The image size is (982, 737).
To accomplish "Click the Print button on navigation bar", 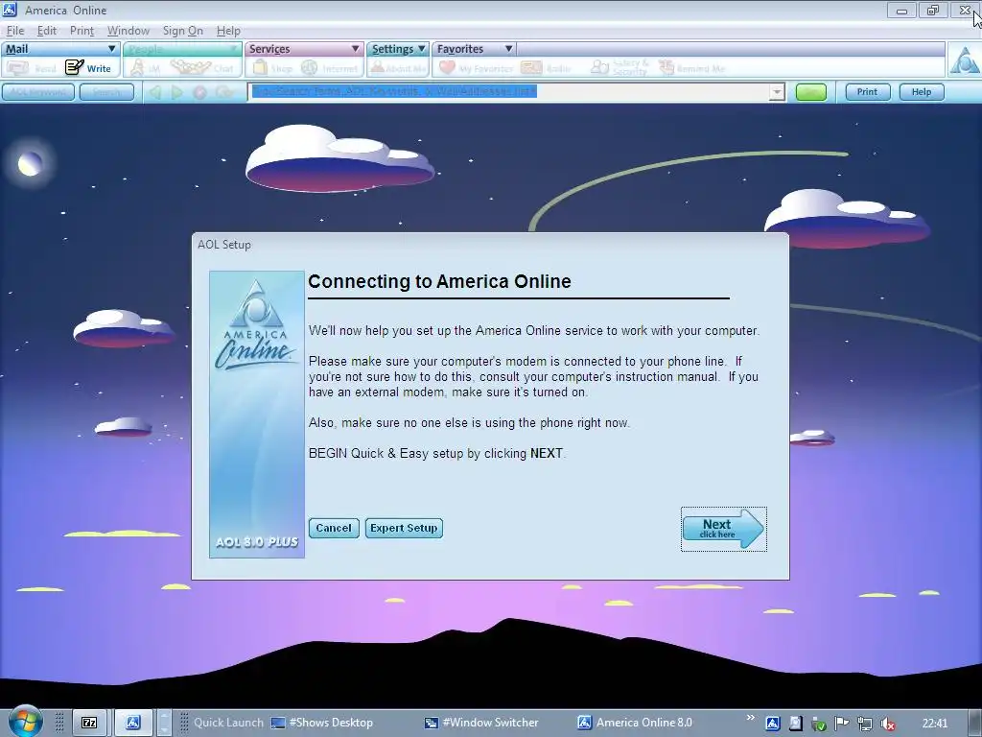I will (x=867, y=92).
